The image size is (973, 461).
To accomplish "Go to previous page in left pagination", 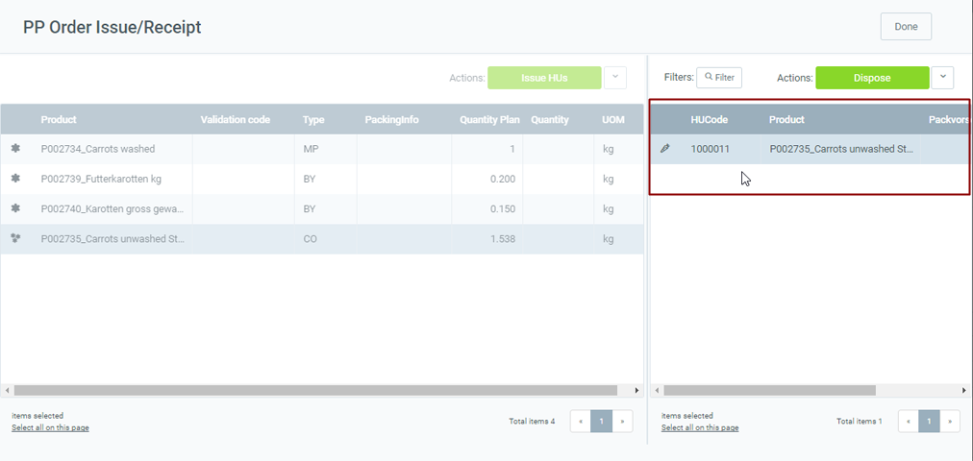I will [x=581, y=422].
